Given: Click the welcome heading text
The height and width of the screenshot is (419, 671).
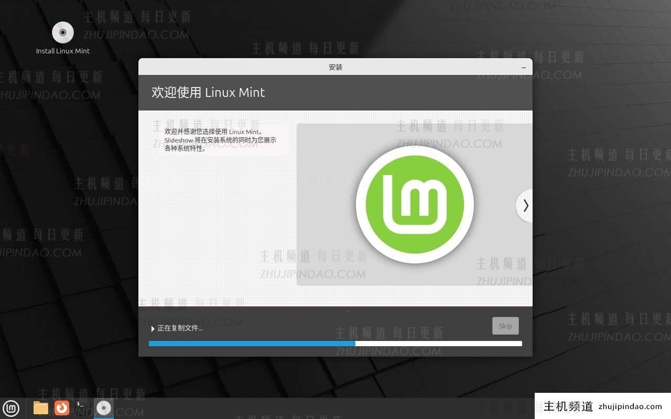Looking at the screenshot, I should coord(208,93).
